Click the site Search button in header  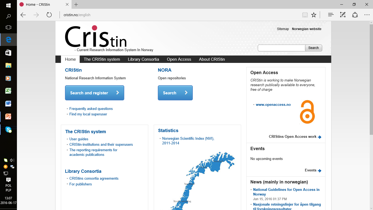tap(313, 48)
